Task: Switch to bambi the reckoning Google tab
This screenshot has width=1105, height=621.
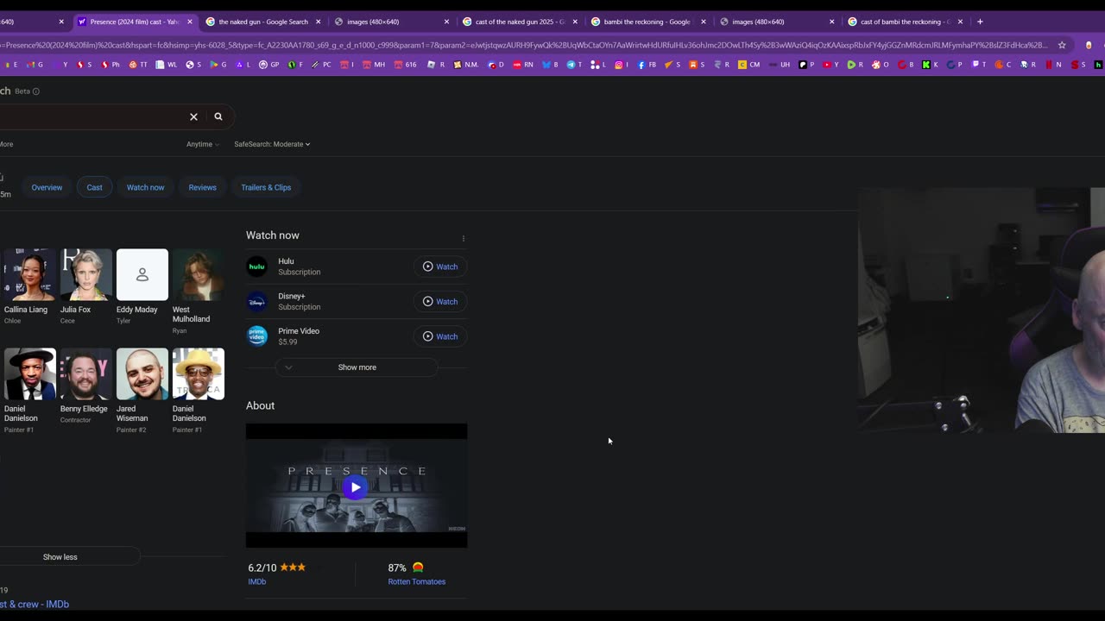Action: tap(647, 22)
